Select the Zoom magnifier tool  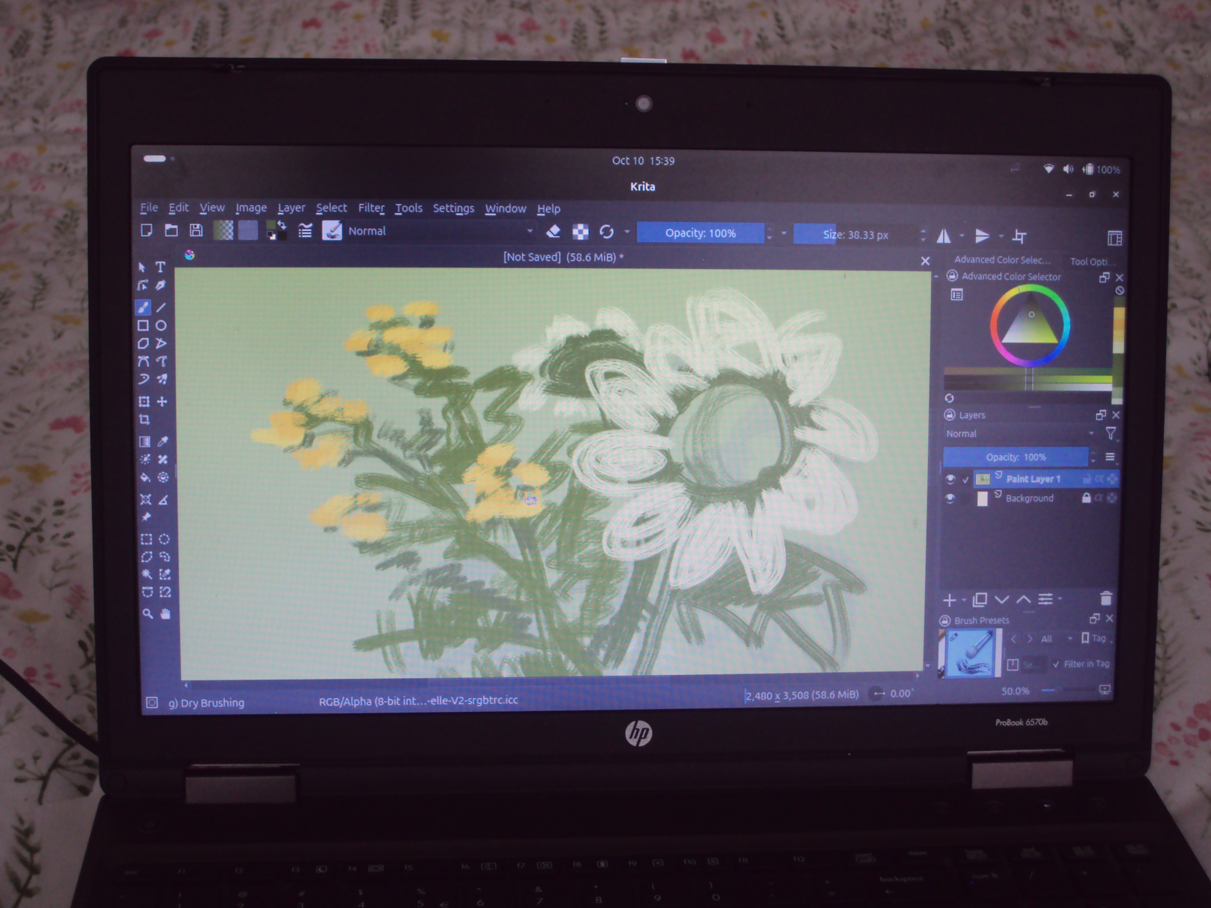tap(147, 614)
